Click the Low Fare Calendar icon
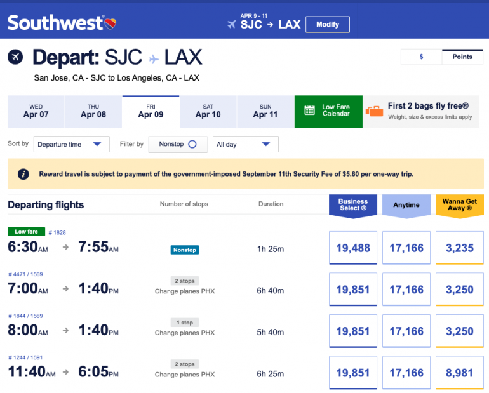489x393 pixels. [309, 110]
